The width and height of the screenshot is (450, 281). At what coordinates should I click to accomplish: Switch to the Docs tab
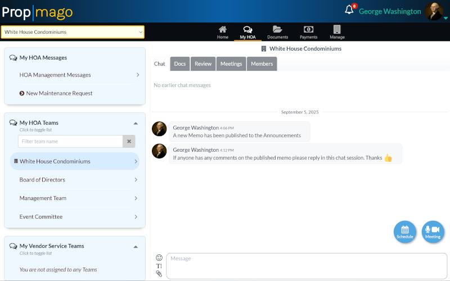pos(180,64)
